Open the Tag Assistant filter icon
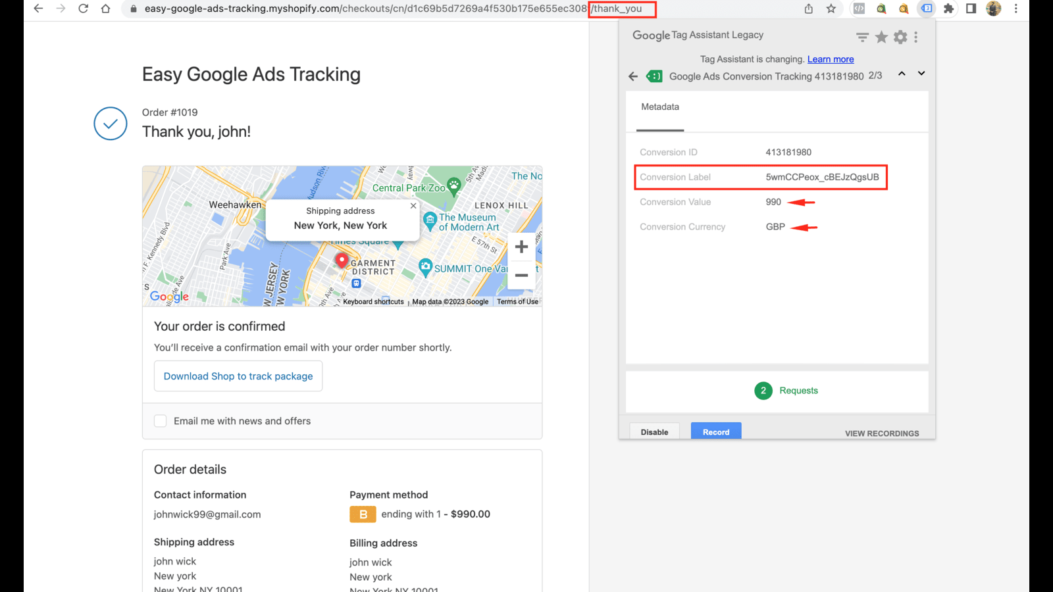 (x=862, y=37)
